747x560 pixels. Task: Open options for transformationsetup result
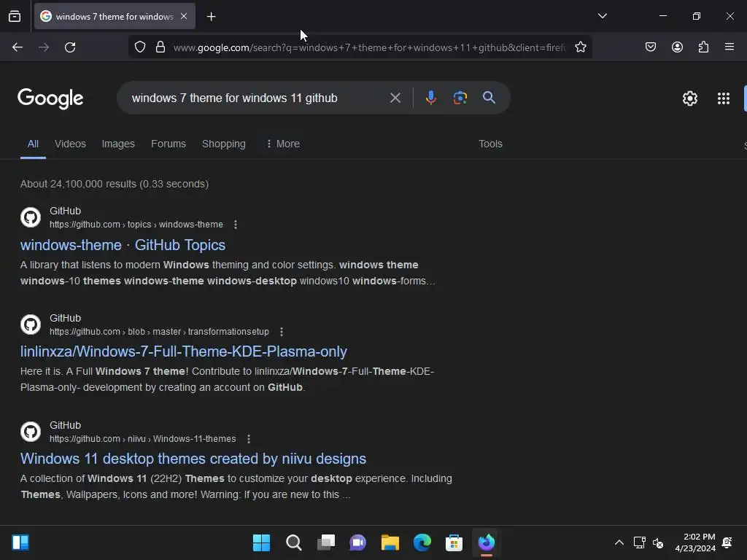point(282,332)
